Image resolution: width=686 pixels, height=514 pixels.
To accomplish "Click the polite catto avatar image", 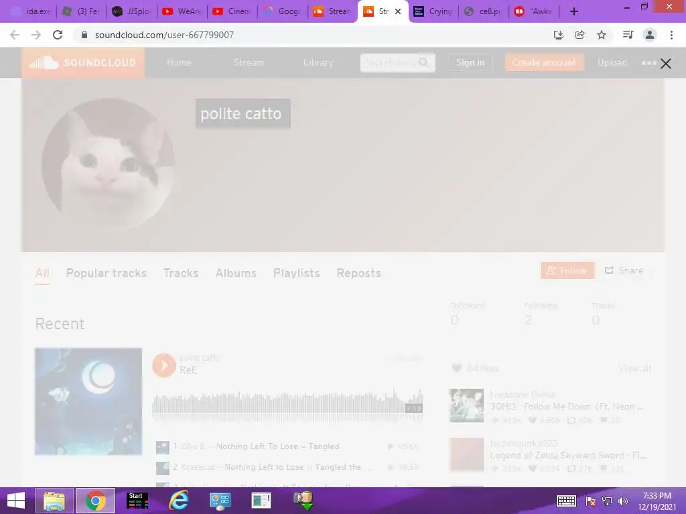I will pos(109,164).
